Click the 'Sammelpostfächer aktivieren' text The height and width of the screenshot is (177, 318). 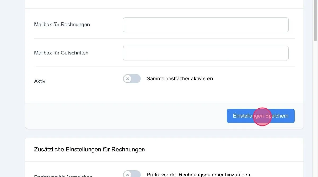click(x=180, y=79)
